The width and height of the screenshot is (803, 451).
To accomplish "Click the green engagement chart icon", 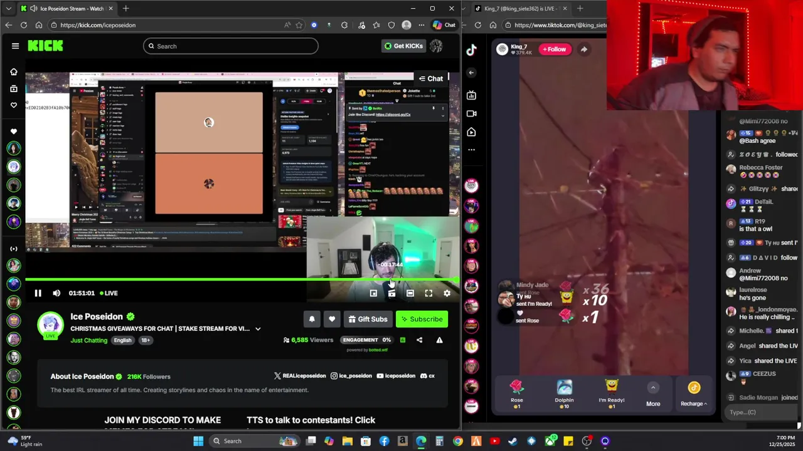I will (402, 340).
